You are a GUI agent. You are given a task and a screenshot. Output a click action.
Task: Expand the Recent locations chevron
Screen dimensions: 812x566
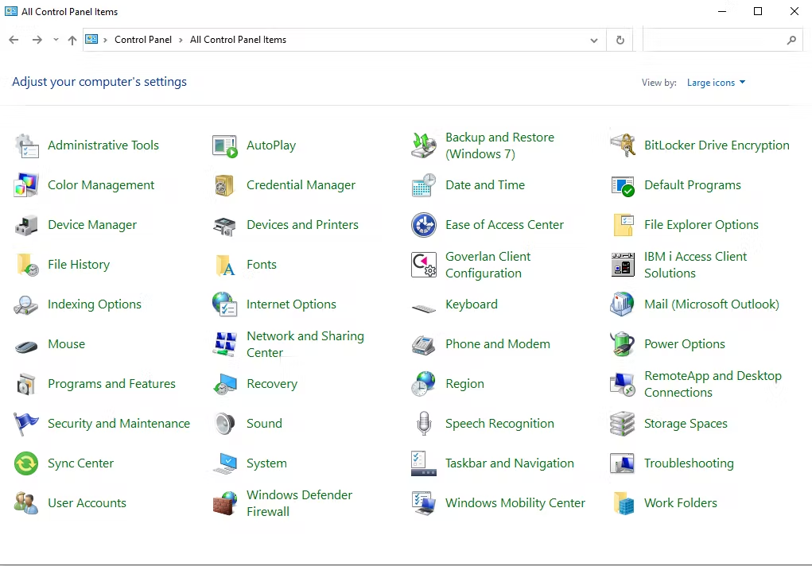tap(56, 40)
